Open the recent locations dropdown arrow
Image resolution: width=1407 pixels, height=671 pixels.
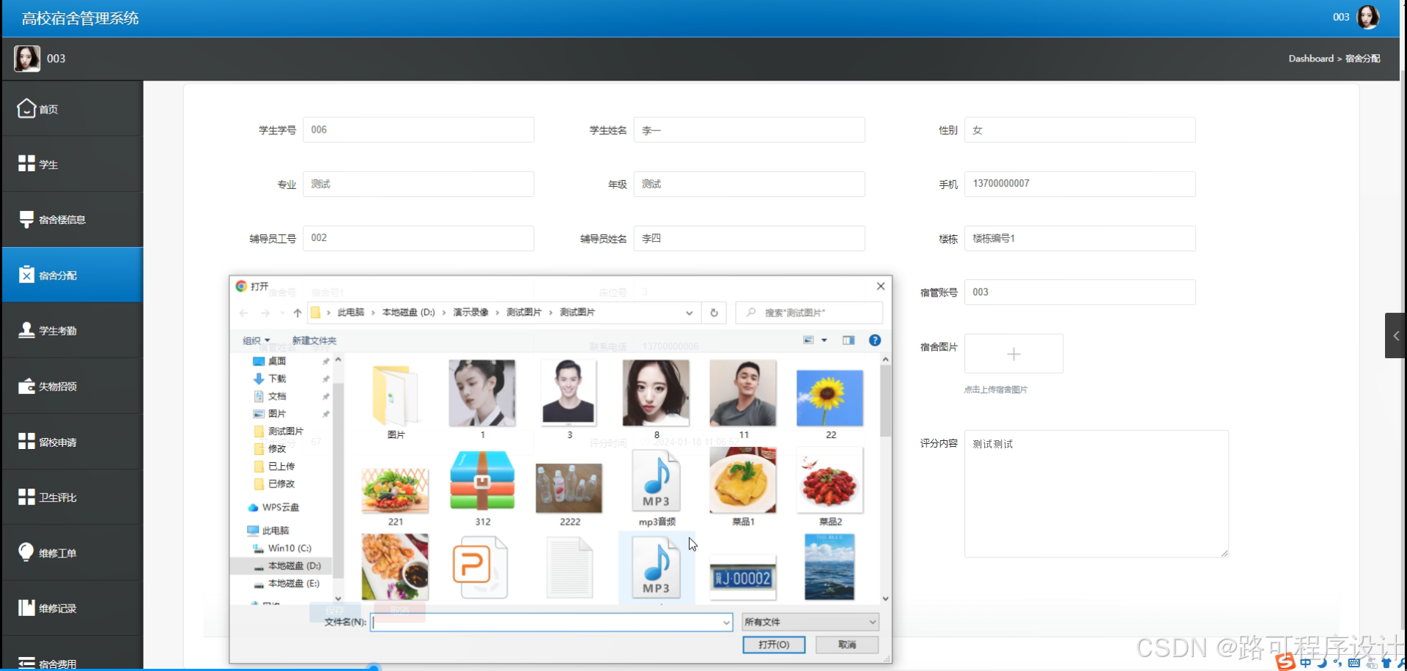click(282, 313)
